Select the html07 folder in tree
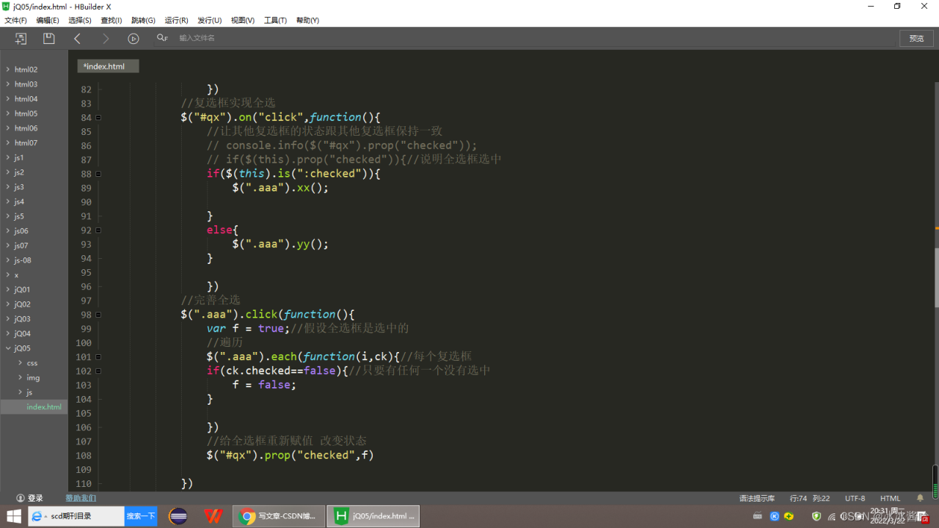 click(26, 143)
